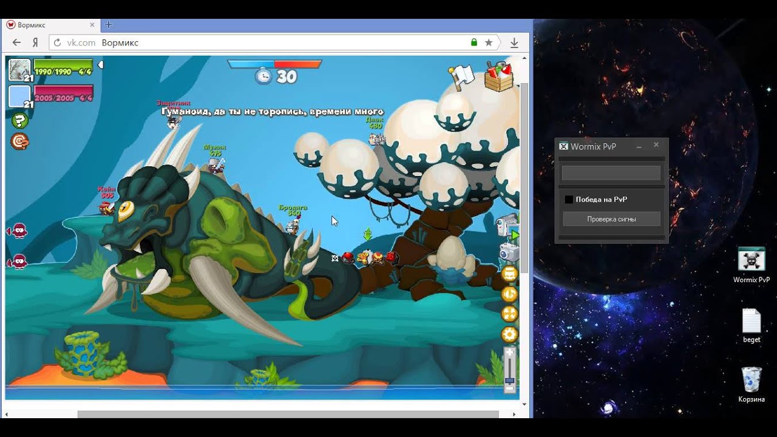The height and width of the screenshot is (437, 777).
Task: Click the green padlock security icon
Action: [474, 42]
